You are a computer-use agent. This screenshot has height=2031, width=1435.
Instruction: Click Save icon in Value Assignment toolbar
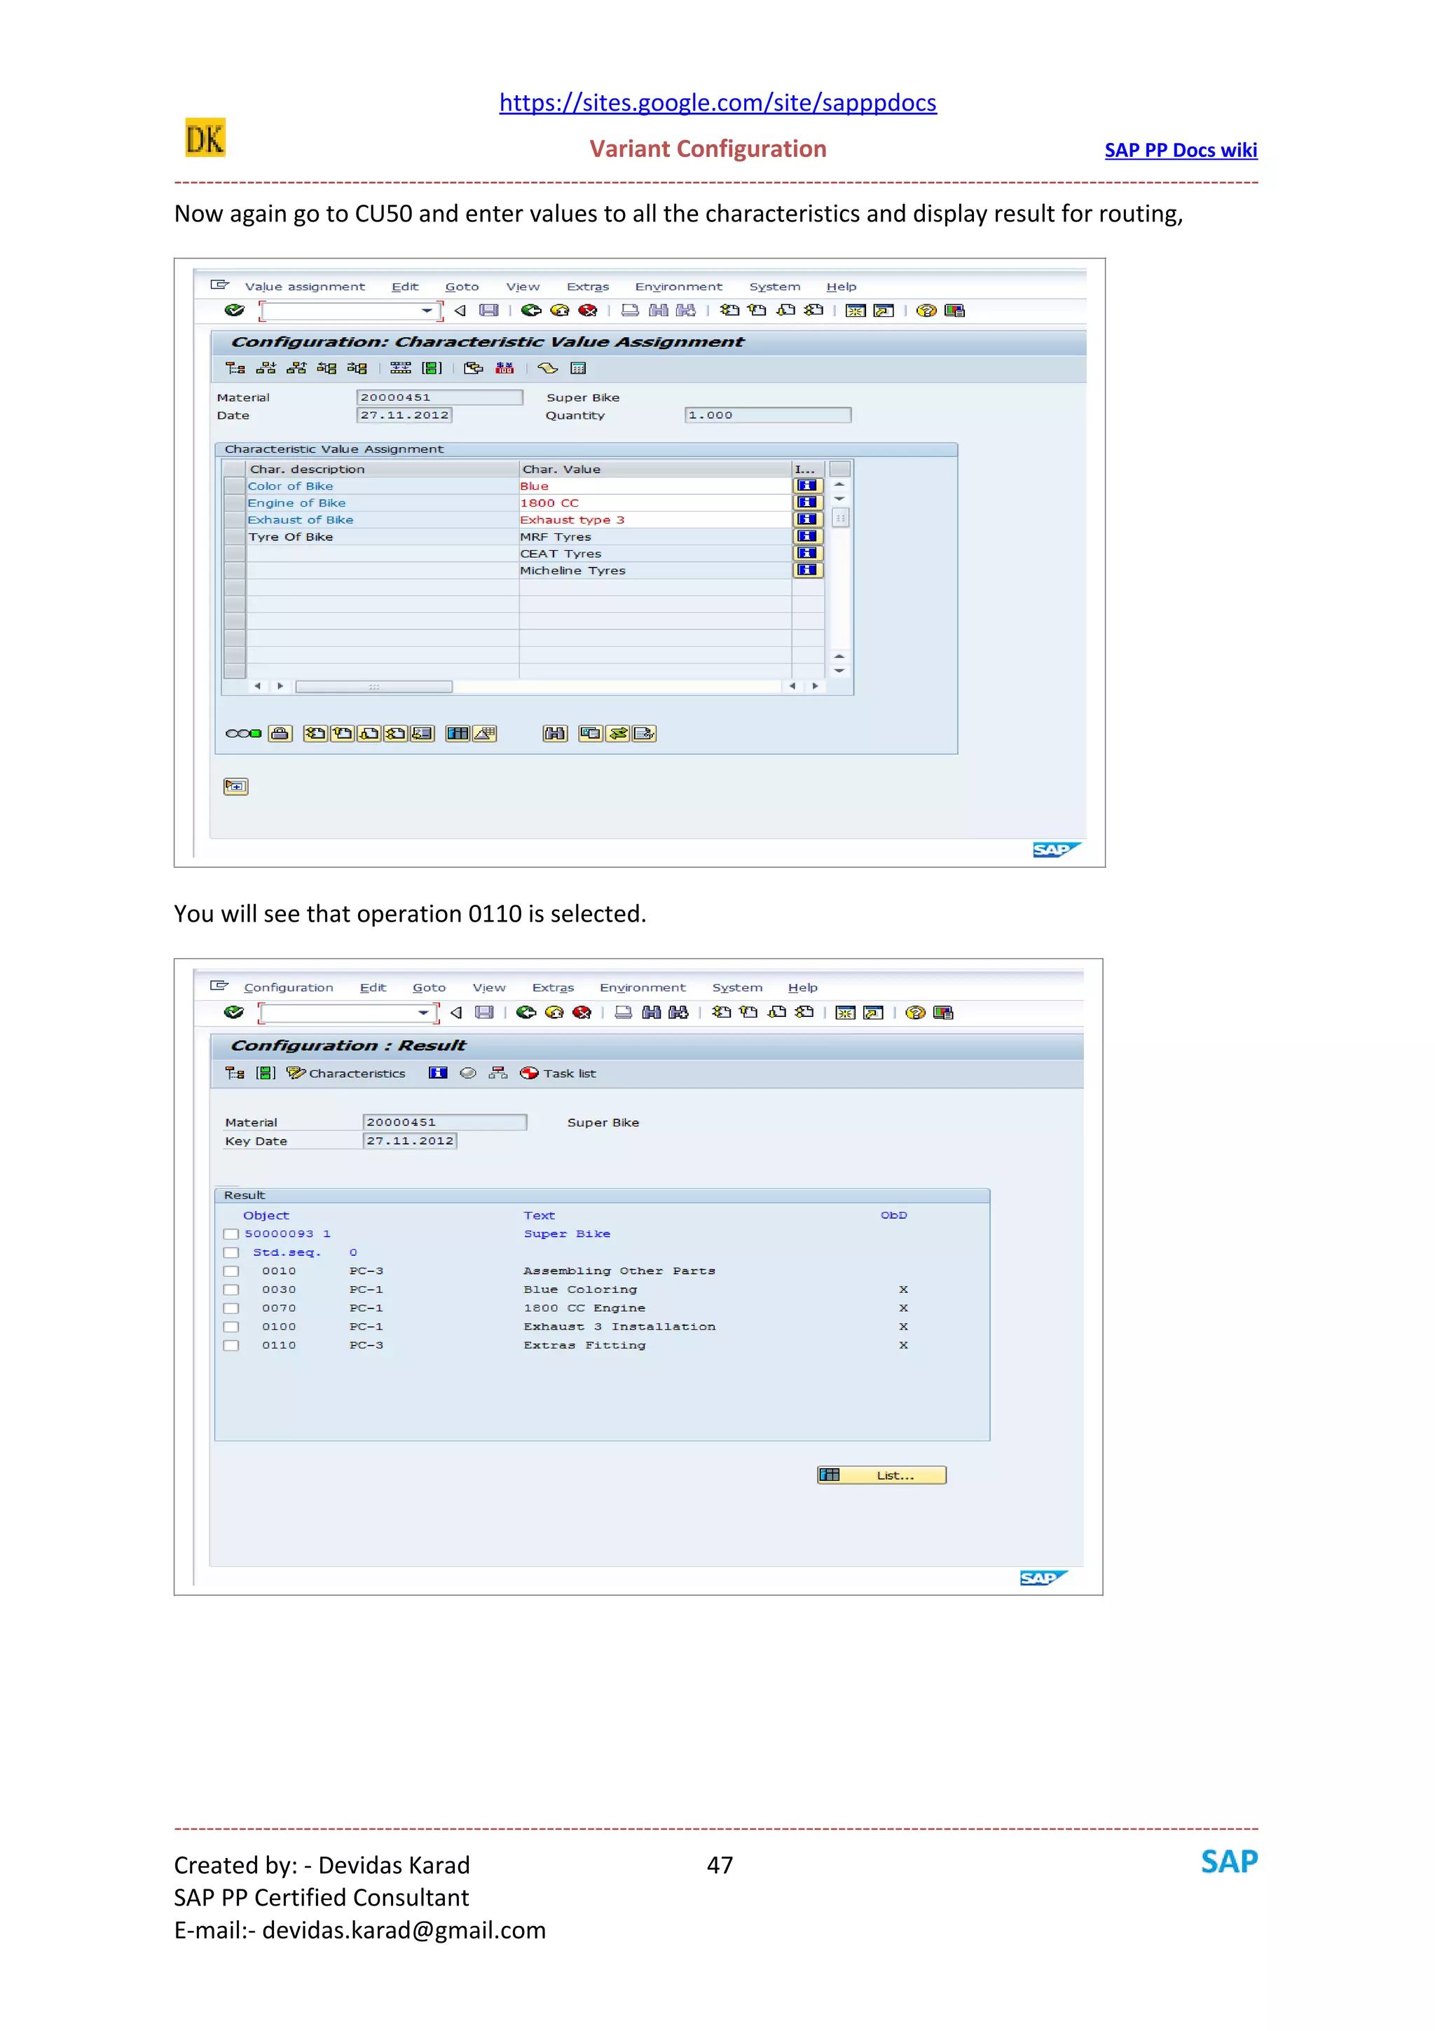489,310
